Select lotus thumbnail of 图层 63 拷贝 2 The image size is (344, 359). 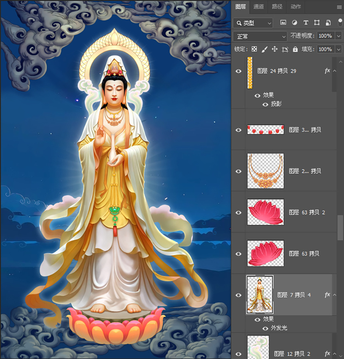tap(266, 212)
